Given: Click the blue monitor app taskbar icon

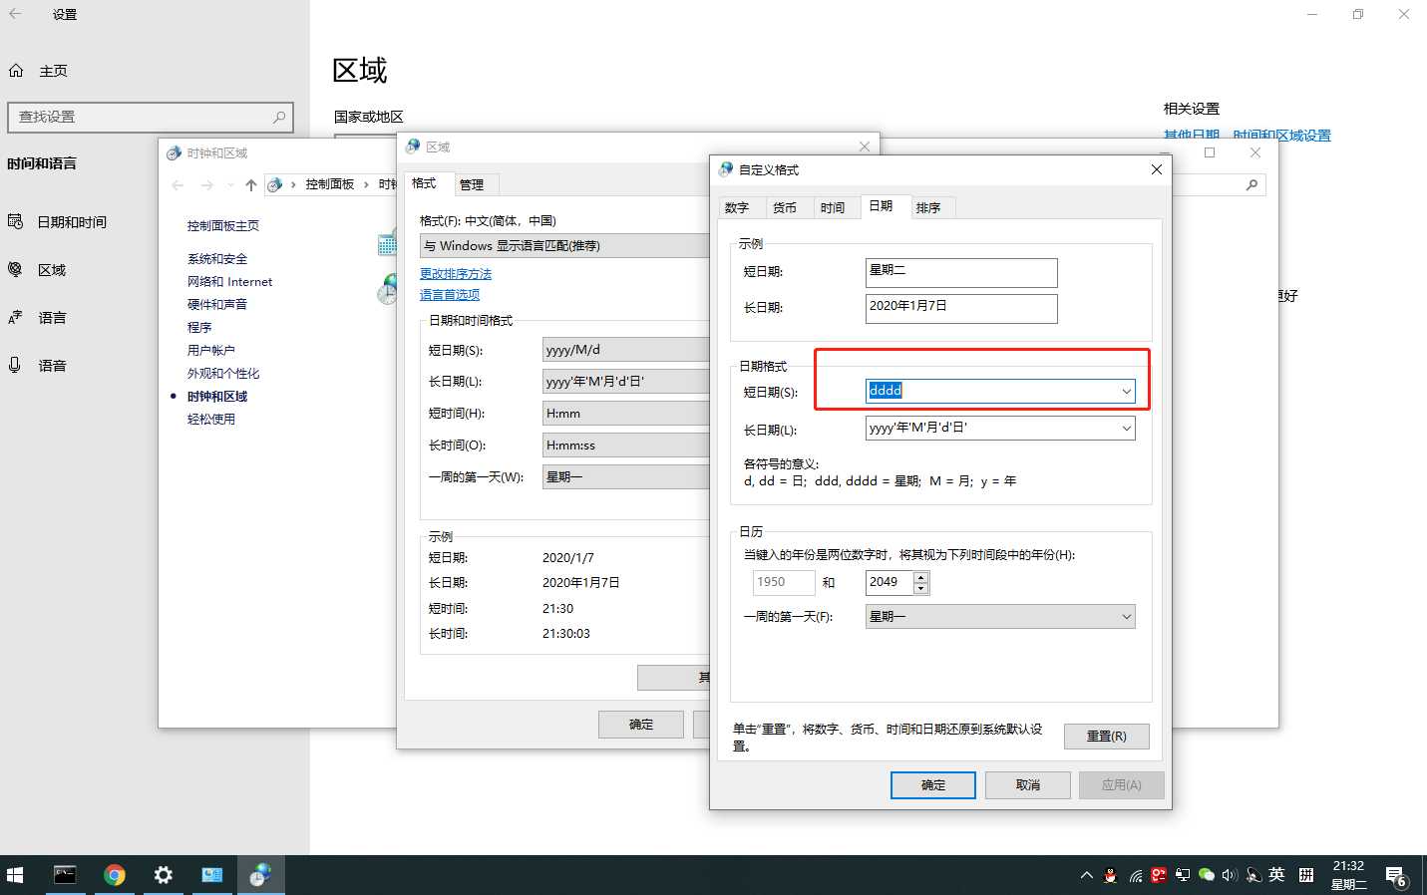Looking at the screenshot, I should pyautogui.click(x=211, y=875).
